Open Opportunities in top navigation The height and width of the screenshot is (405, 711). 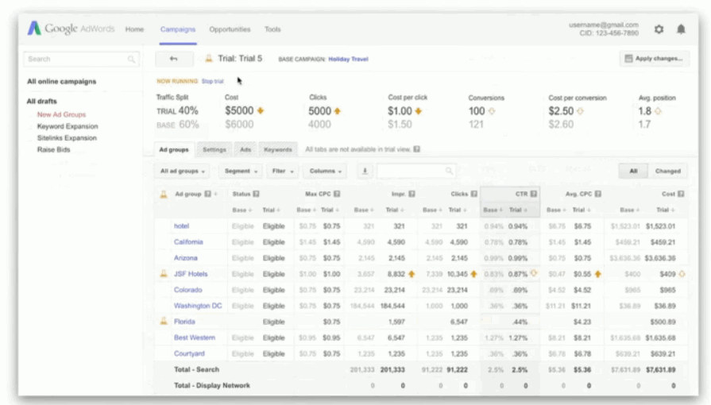pos(230,29)
